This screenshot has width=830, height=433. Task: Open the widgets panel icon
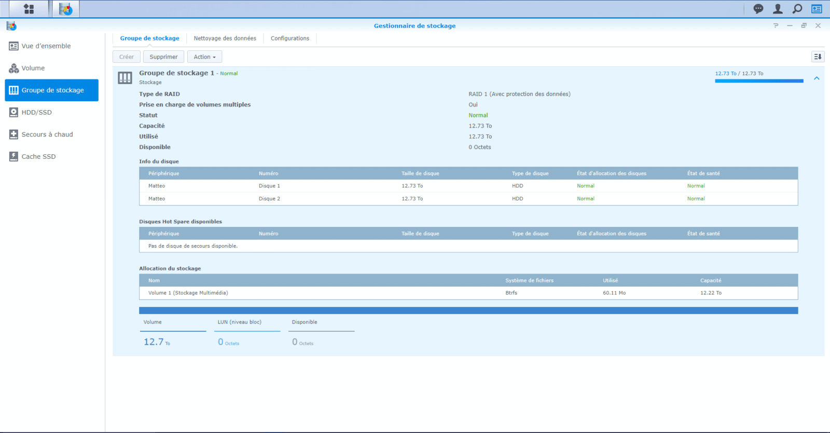click(817, 9)
